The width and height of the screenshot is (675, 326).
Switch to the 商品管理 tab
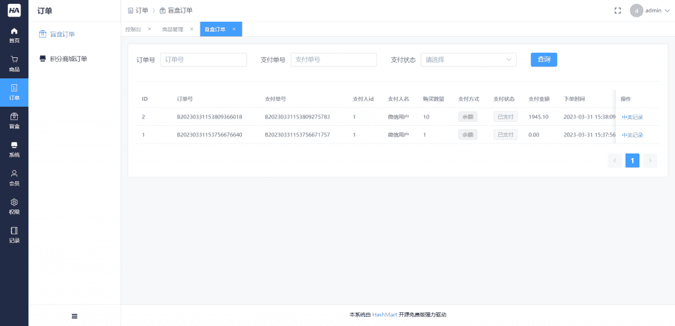(173, 30)
